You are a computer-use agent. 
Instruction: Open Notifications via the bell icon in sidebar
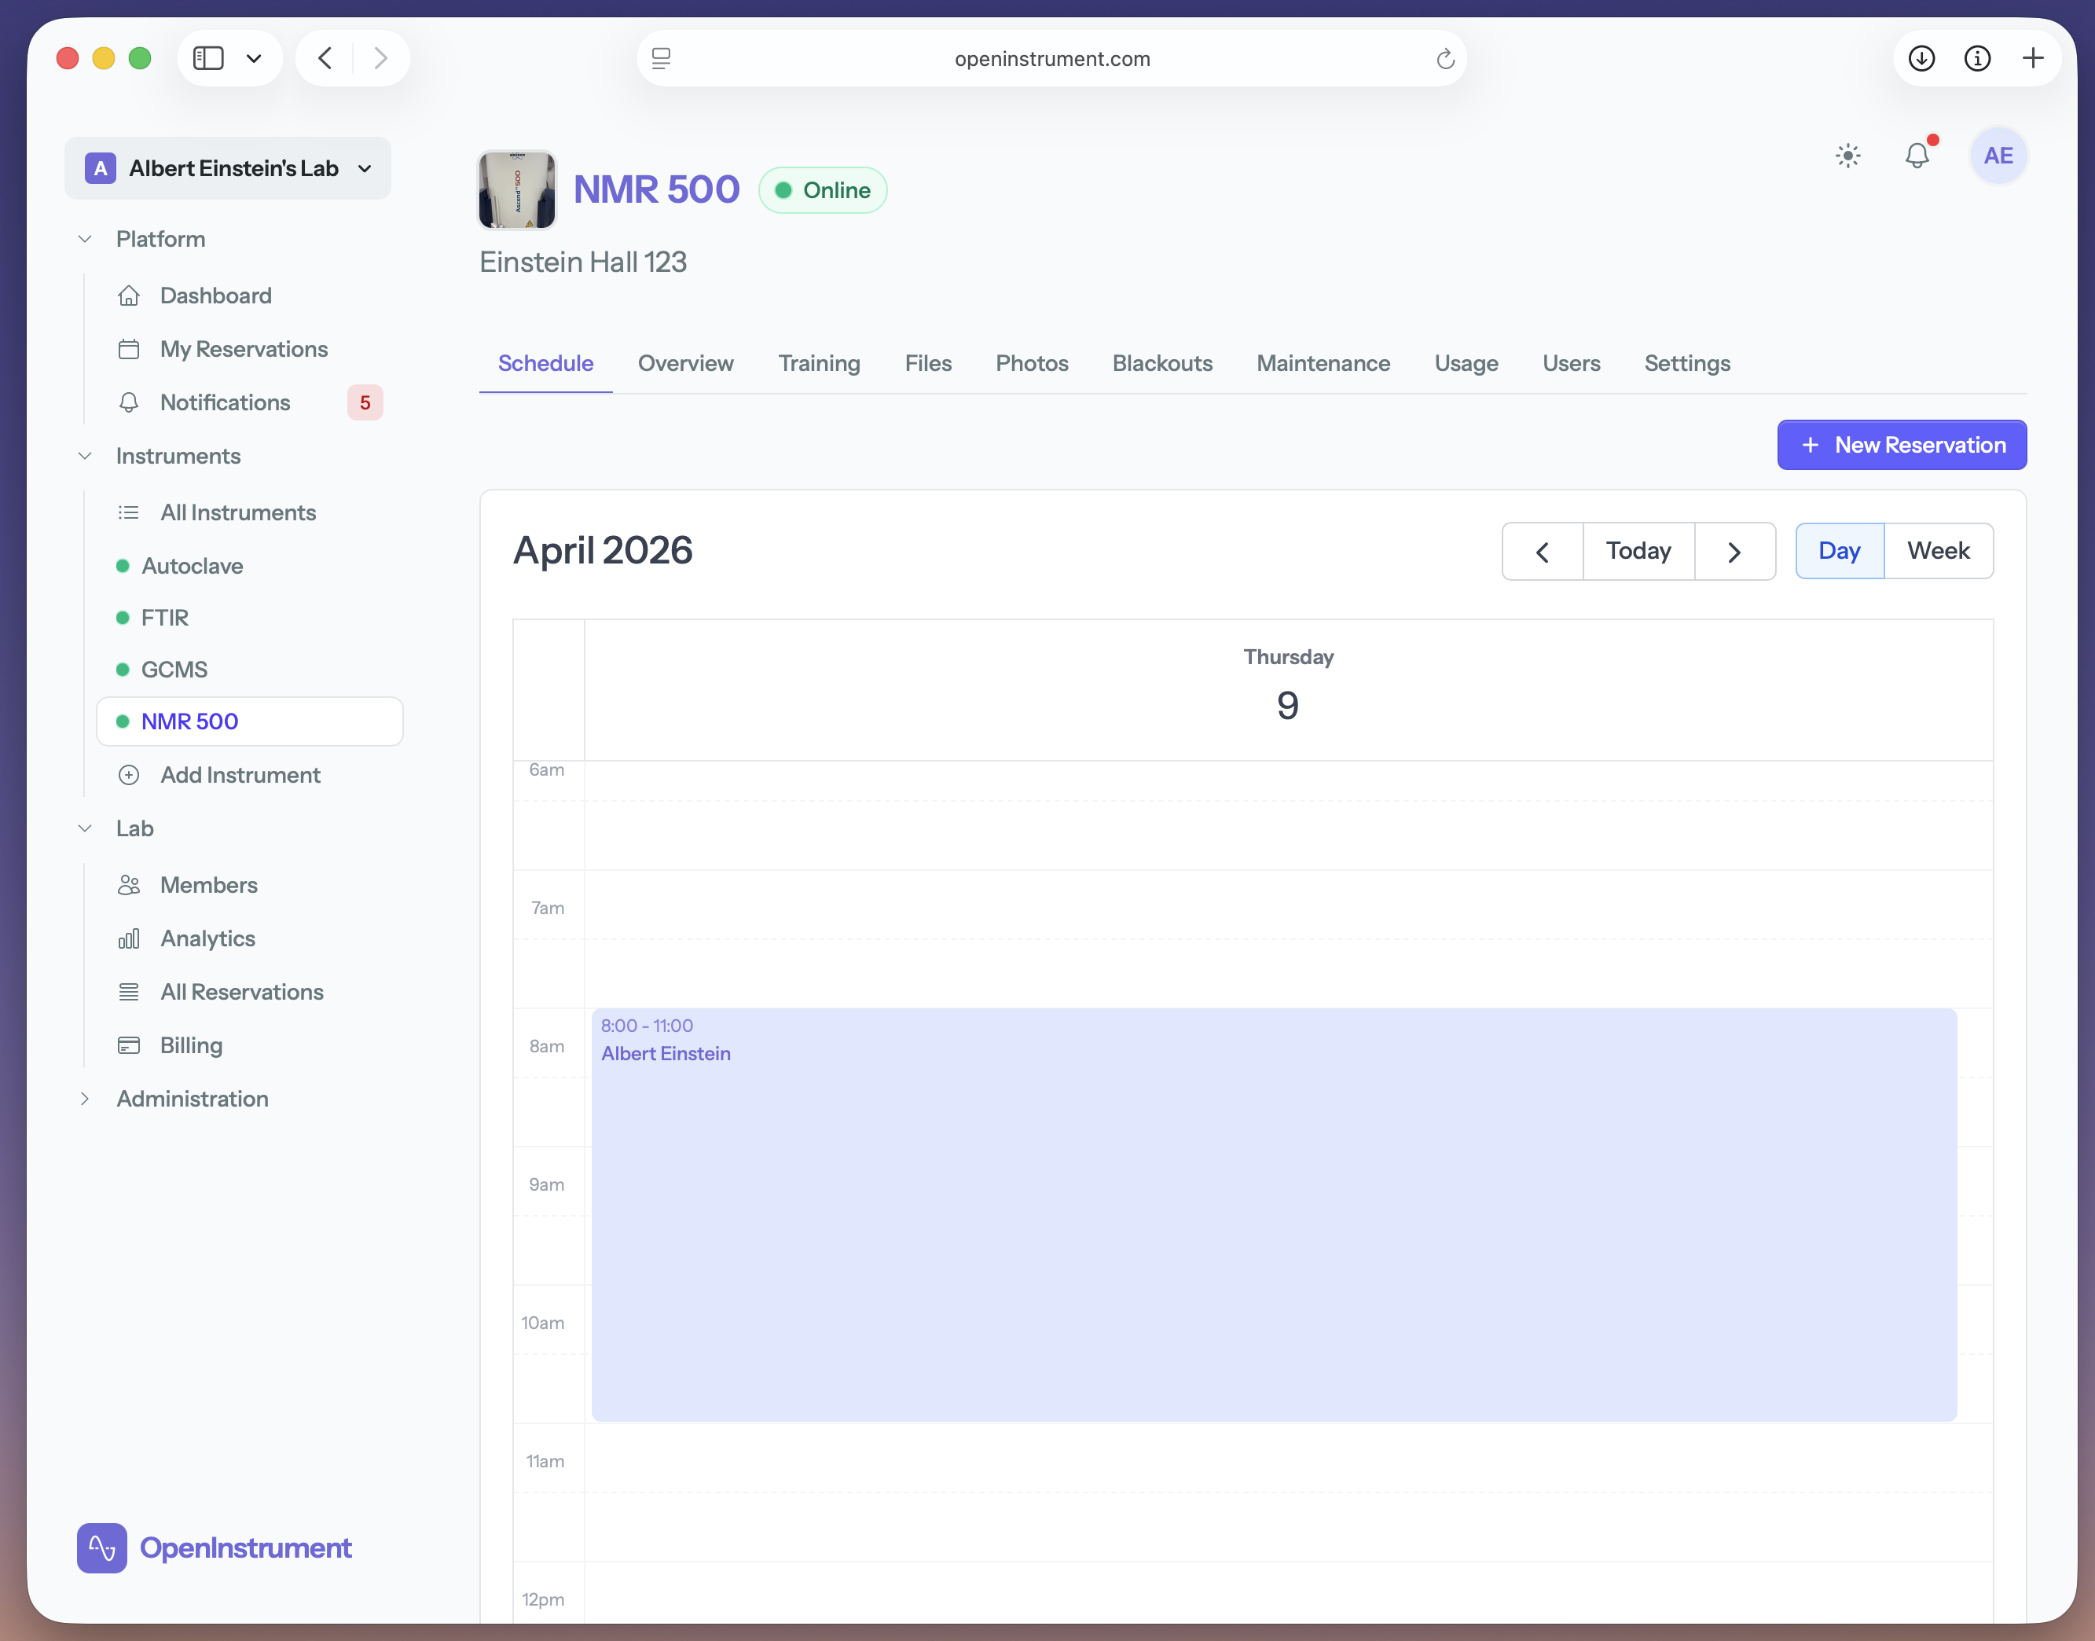click(x=130, y=402)
